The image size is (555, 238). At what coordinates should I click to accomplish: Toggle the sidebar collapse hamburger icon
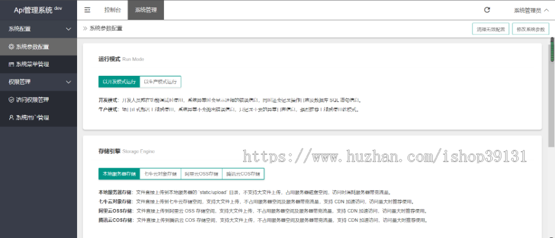pyautogui.click(x=87, y=10)
